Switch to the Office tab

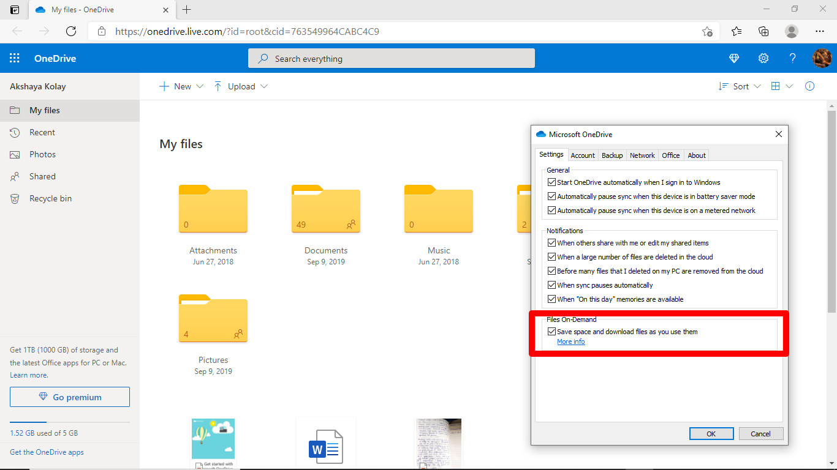(671, 155)
